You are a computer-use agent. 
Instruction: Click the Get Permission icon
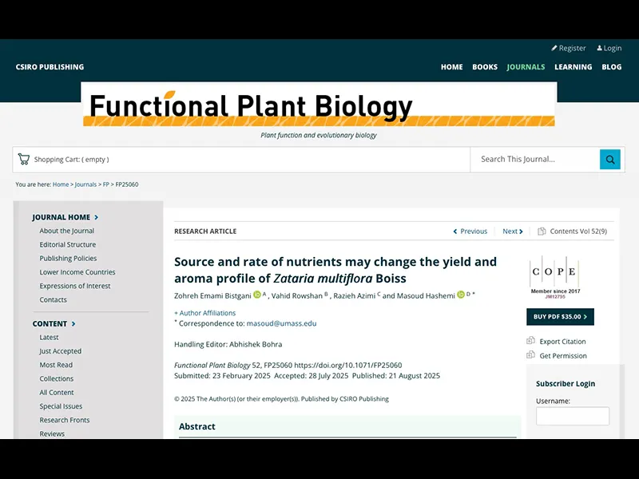click(530, 355)
